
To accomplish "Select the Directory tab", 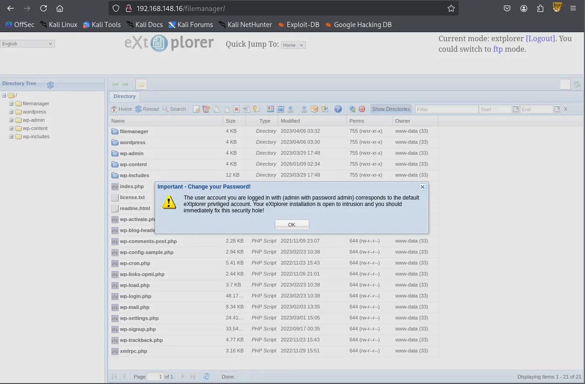I will [x=125, y=97].
